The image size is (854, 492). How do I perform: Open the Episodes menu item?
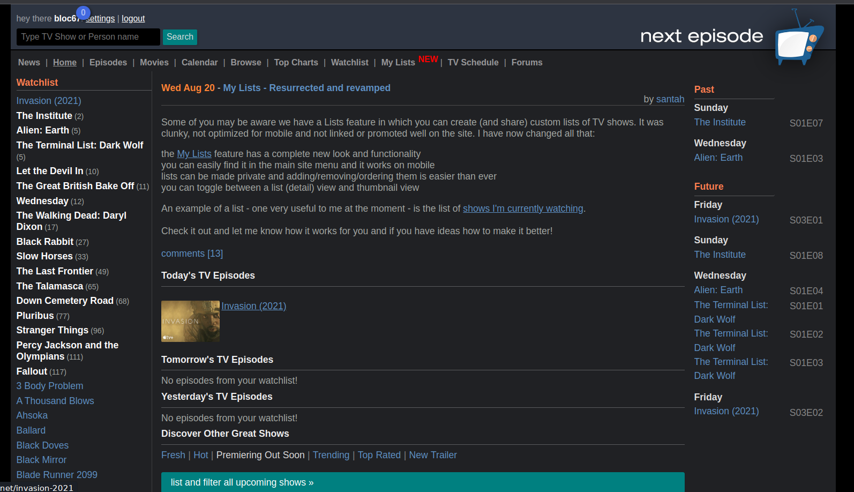[108, 63]
